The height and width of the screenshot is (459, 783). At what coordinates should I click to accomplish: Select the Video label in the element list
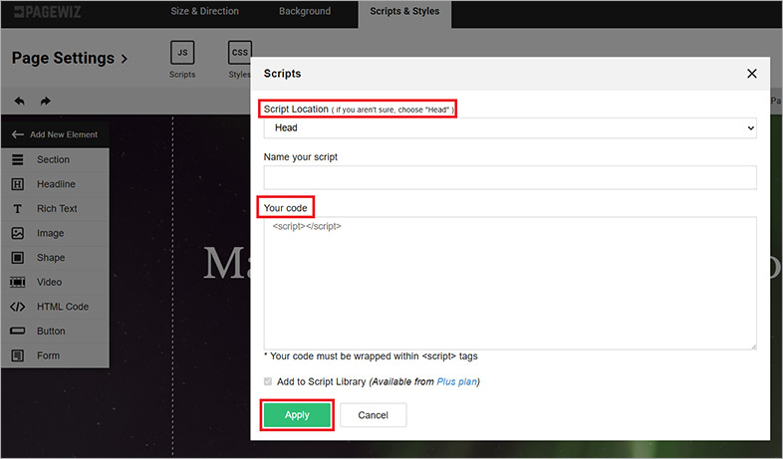point(50,283)
